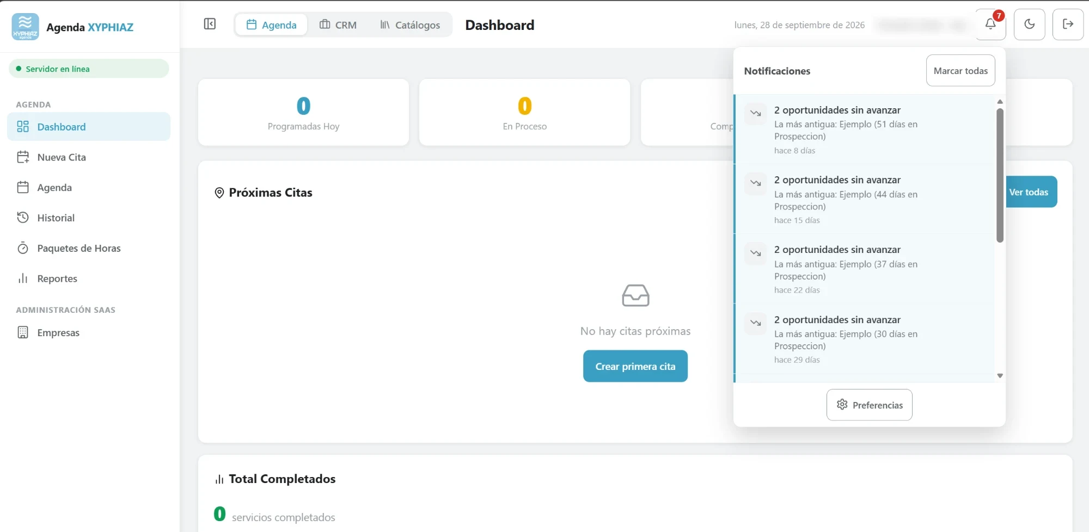Screen dimensions: 1089x532
Task: Click trend icon of the 'hace 15 días' notification
Action: [755, 183]
